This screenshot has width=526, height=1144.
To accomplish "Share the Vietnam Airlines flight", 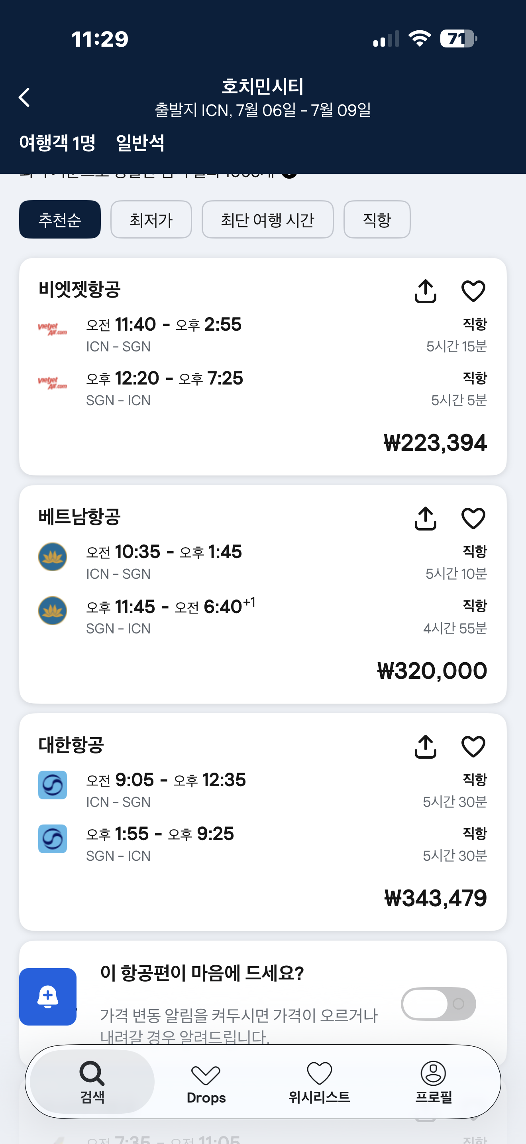I will point(425,519).
